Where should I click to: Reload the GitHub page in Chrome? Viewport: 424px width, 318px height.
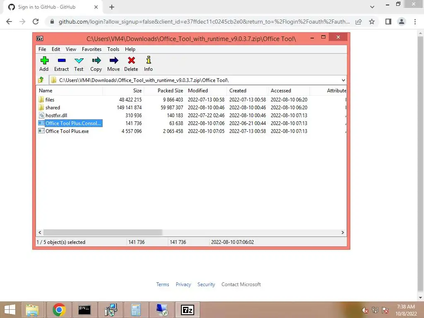36,22
